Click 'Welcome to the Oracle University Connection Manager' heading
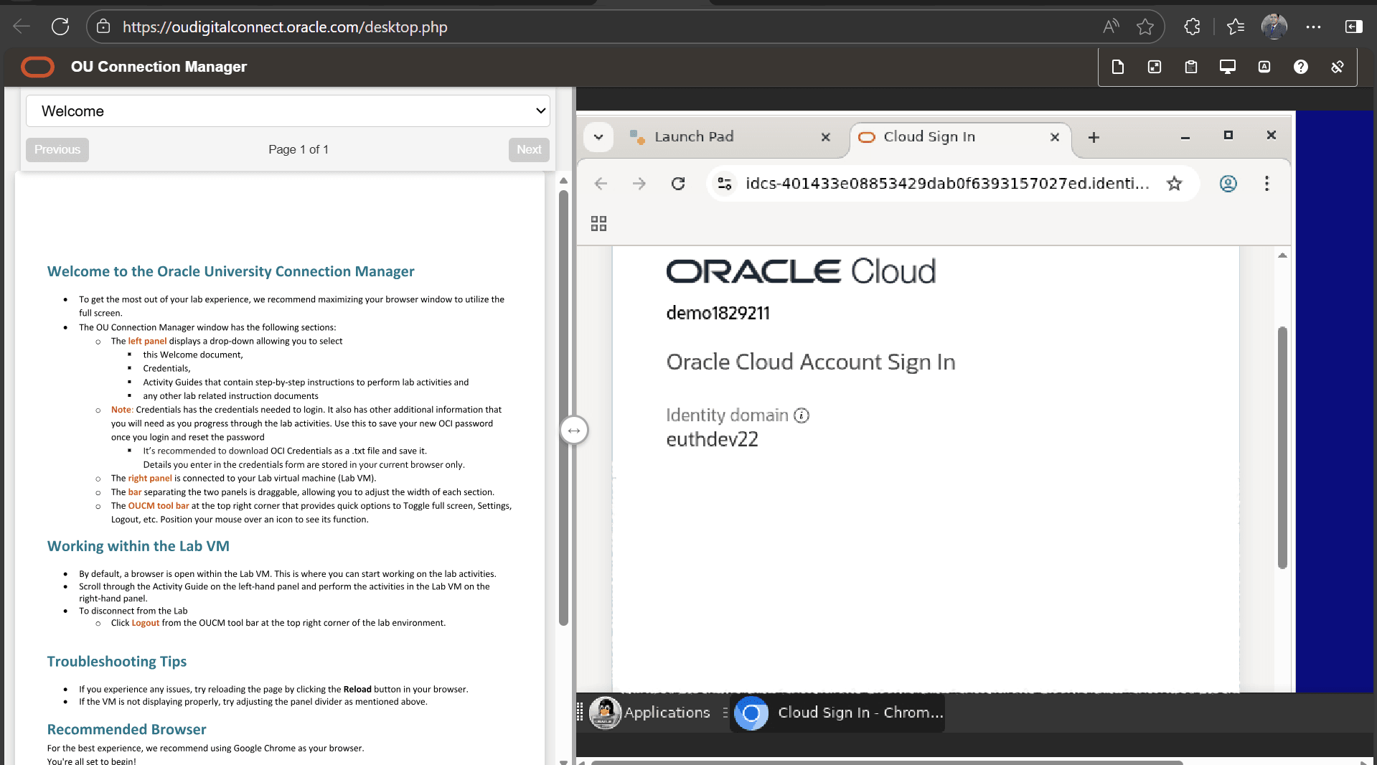Image resolution: width=1377 pixels, height=765 pixels. pyautogui.click(x=231, y=271)
